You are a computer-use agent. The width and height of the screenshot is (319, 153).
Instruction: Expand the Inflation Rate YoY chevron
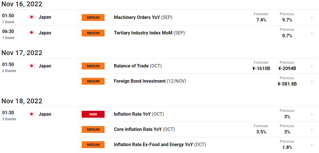coord(312,115)
